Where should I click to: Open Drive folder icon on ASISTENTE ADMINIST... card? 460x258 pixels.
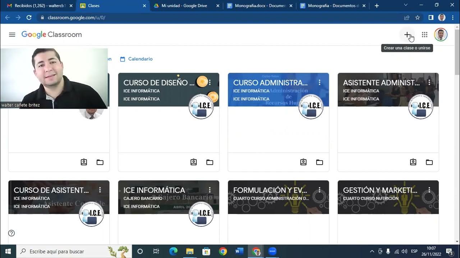[429, 162]
